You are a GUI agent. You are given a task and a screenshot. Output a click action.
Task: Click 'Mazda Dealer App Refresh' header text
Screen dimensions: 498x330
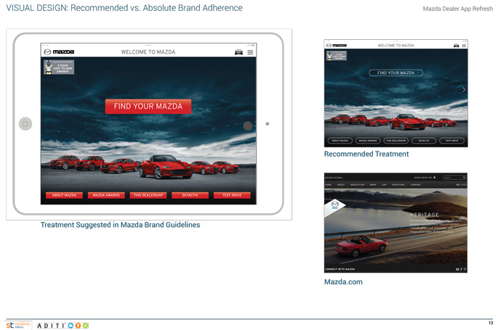458,9
